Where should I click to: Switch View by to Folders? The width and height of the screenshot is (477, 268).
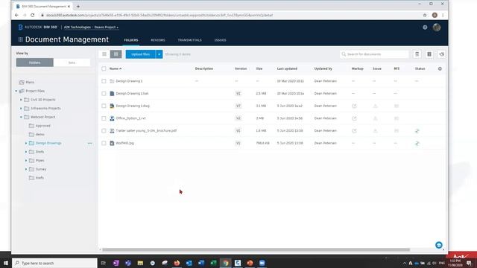[x=35, y=63]
